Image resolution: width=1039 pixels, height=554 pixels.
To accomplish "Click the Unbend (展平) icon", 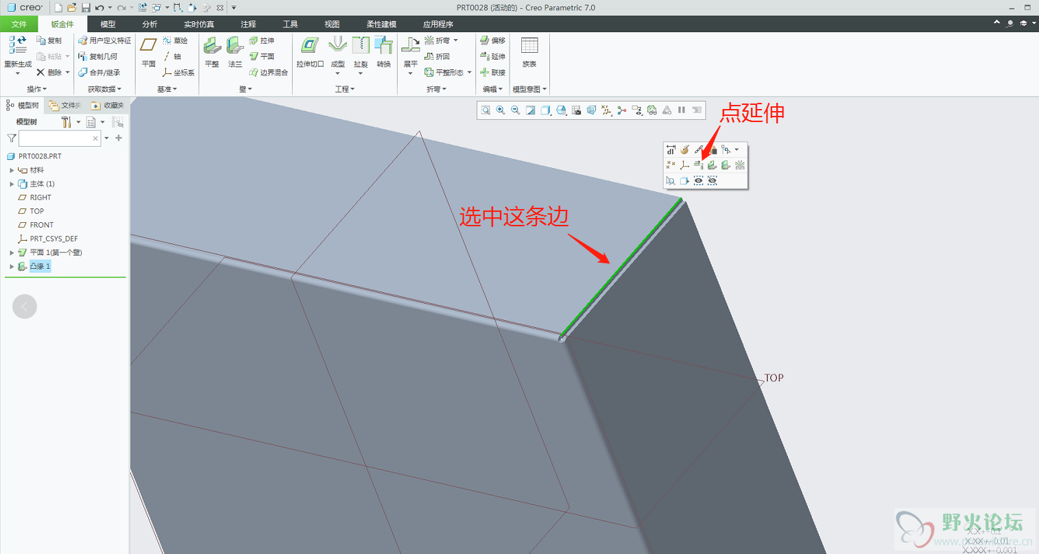I will 410,45.
